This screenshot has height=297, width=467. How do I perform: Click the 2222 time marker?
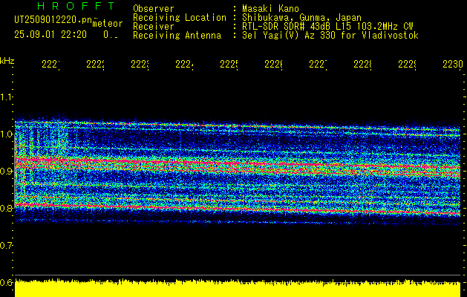pyautogui.click(x=95, y=65)
